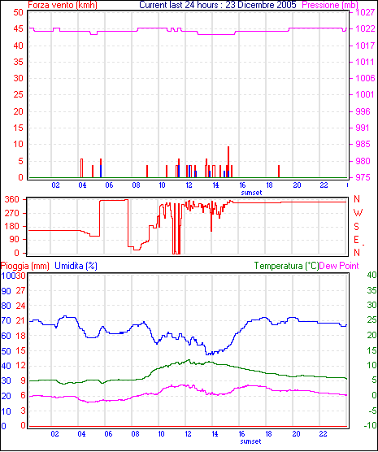
Task: Click the '23 Dicembre 2005' chart title
Action: pos(261,5)
